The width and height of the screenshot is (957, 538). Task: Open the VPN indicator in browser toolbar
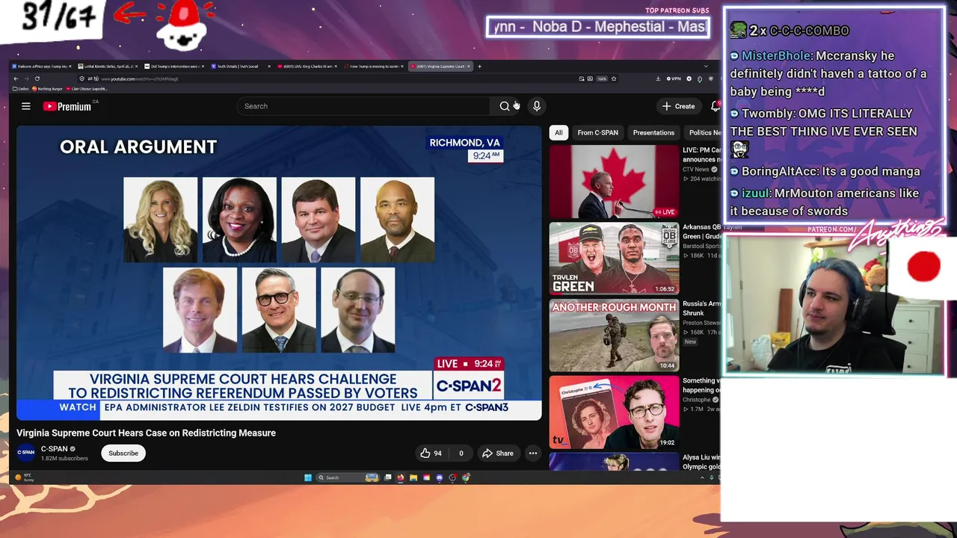(x=674, y=78)
